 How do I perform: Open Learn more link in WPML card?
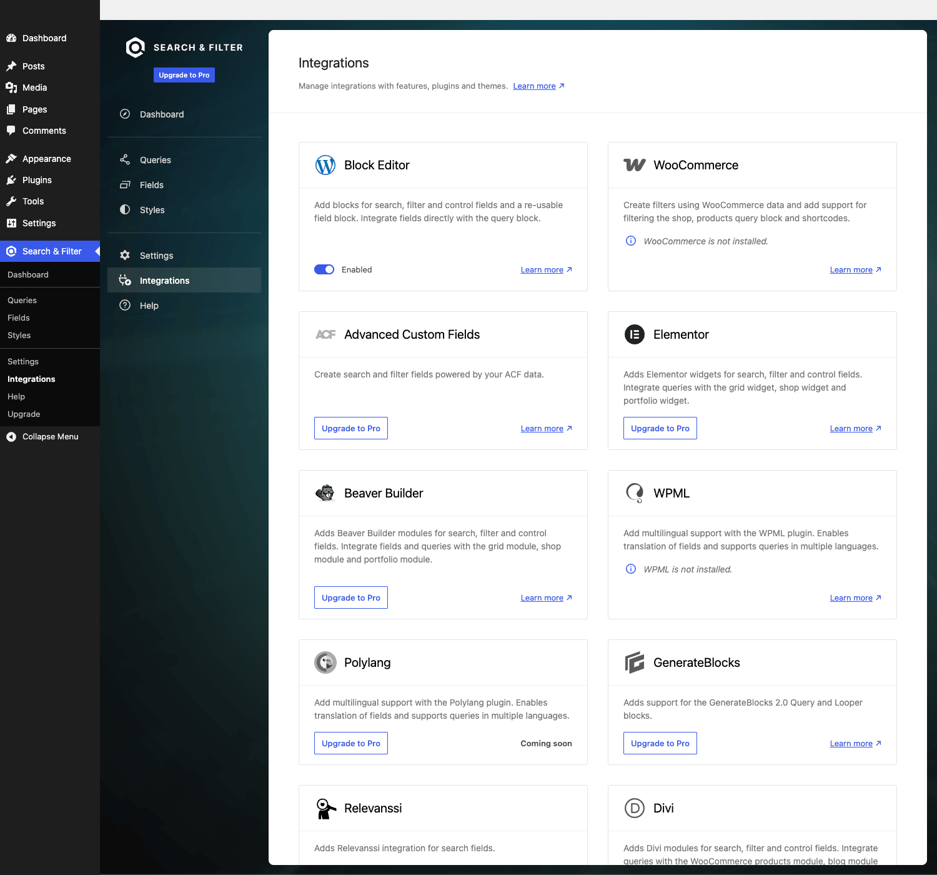856,598
